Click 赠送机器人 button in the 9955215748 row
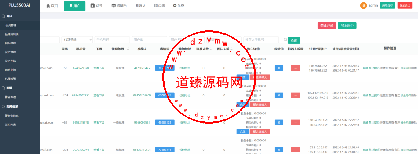This screenshot has height=154, width=418. click(x=260, y=131)
